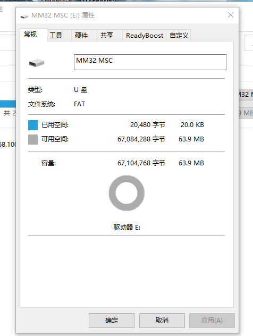Click the 可用空间 label

55,139
